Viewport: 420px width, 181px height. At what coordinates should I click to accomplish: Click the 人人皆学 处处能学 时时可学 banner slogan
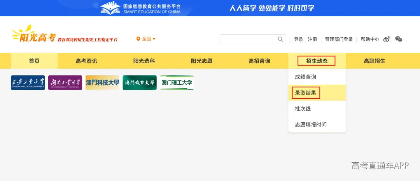tap(271, 8)
